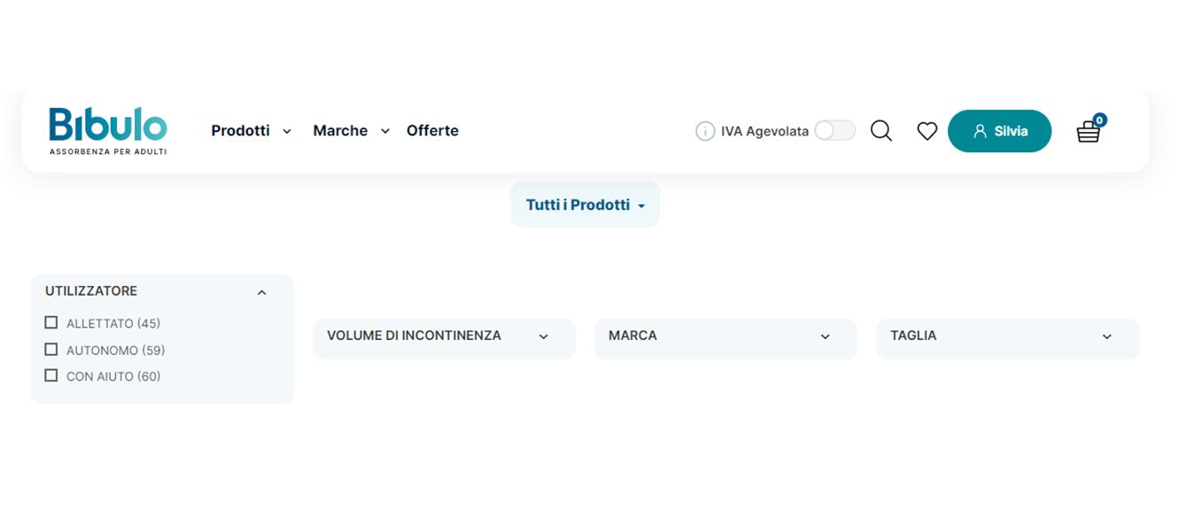Open the shopping basket icon
The width and height of the screenshot is (1180, 525).
1088,133
